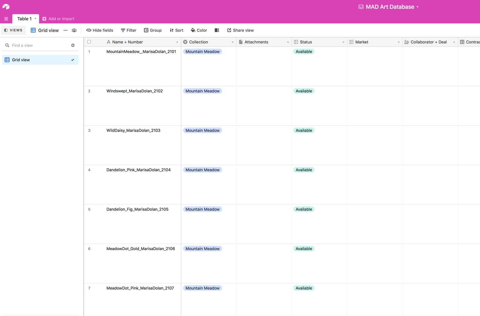This screenshot has height=316, width=480.
Task: Select the Table 1 tab
Action: click(x=26, y=19)
